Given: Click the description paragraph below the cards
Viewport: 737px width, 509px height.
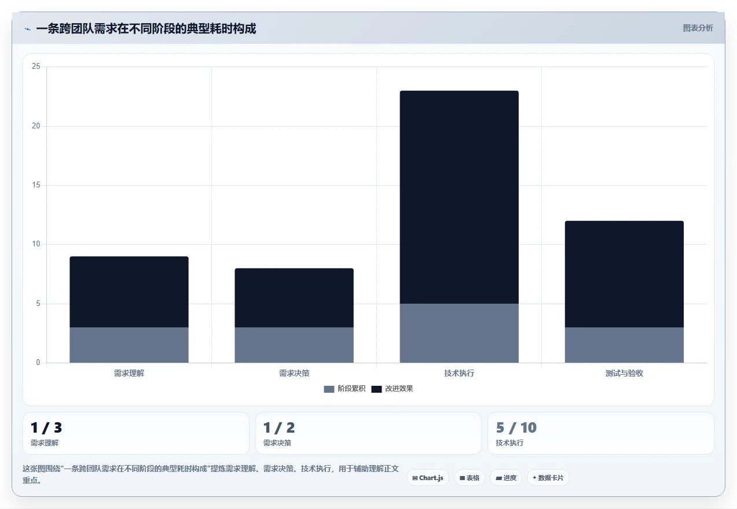Looking at the screenshot, I should click(x=211, y=474).
